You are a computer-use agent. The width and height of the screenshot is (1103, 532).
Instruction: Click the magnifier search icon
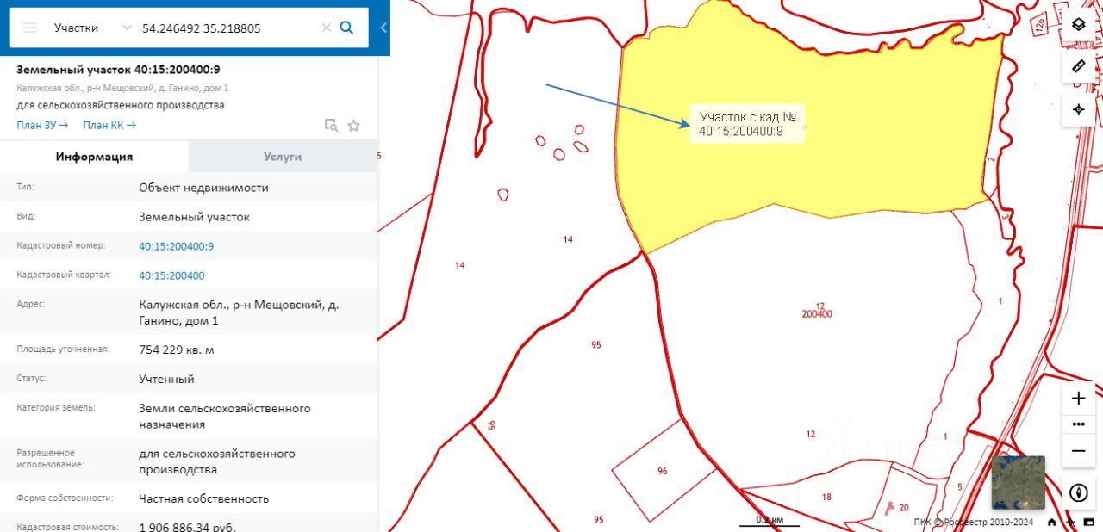347,28
